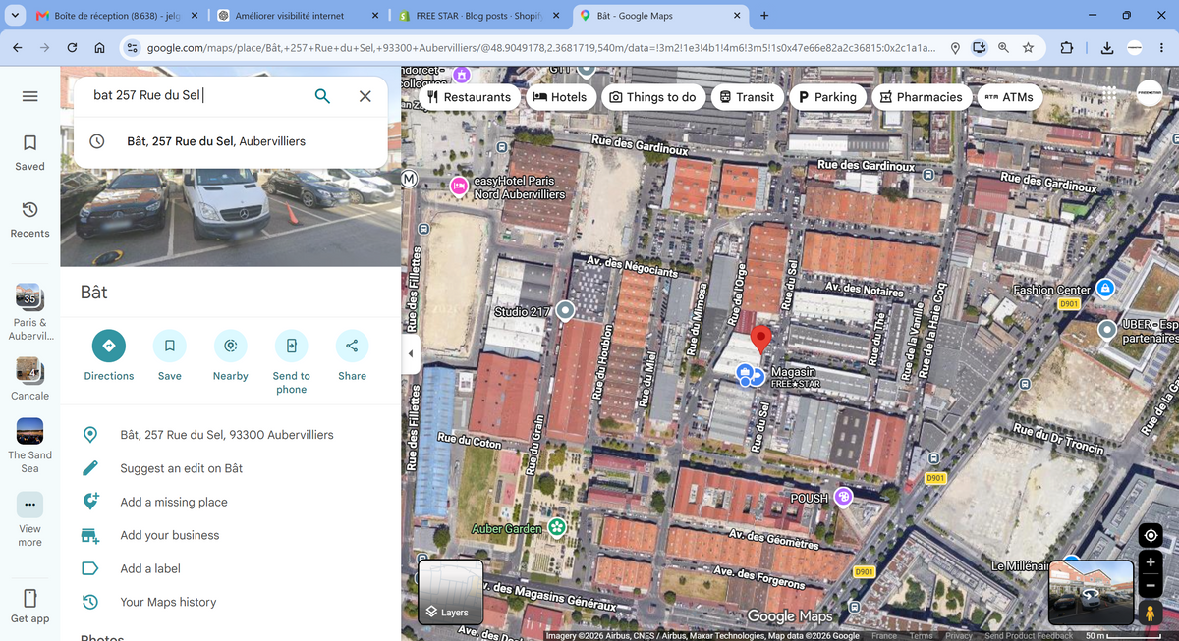Image resolution: width=1179 pixels, height=641 pixels.
Task: Click 'Suggest an edit on Bât'
Action: (181, 468)
